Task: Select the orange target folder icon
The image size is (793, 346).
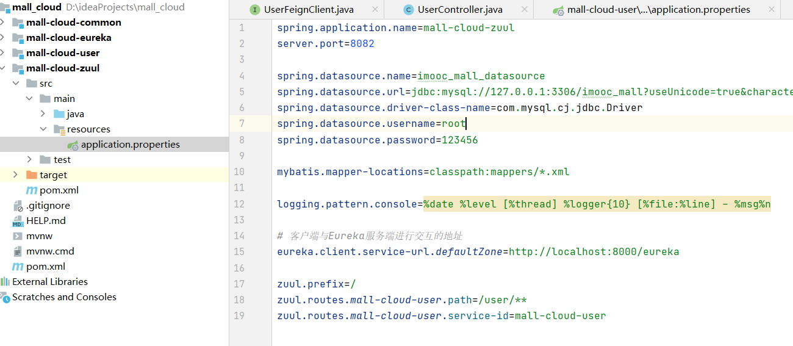Action: [x=31, y=175]
